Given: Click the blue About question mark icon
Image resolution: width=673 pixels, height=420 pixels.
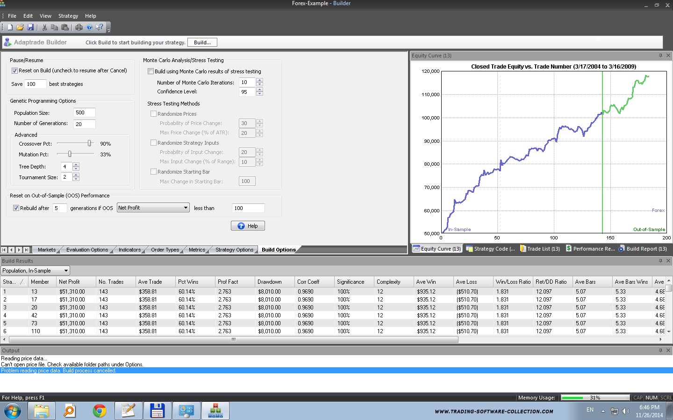Looking at the screenshot, I should click(x=89, y=28).
